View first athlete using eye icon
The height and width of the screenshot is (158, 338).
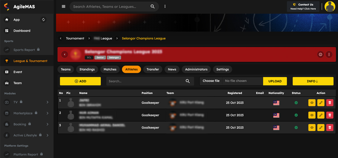312,103
